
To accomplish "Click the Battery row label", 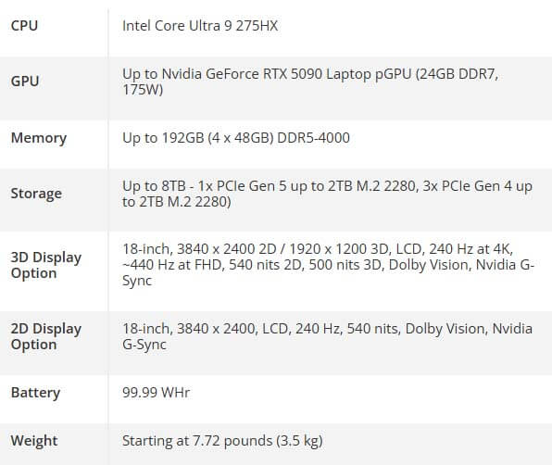I will (x=35, y=393).
